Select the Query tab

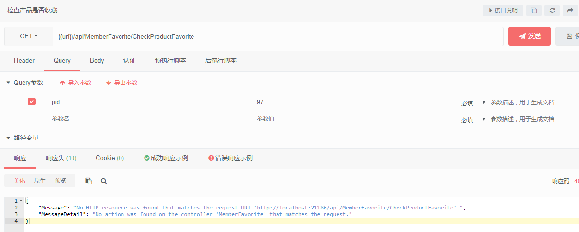click(62, 61)
